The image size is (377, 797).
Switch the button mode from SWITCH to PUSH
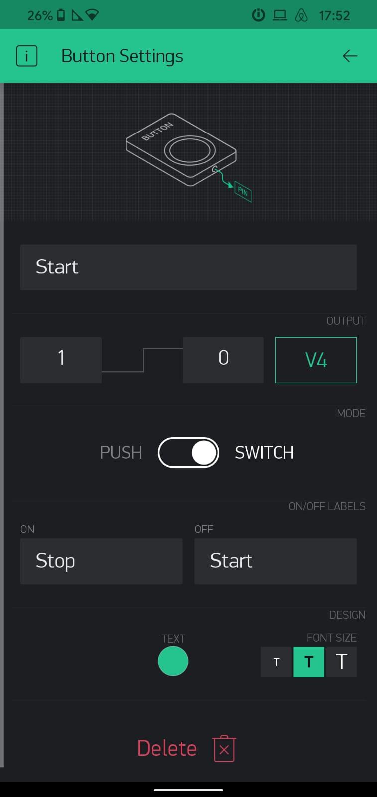[x=188, y=452]
